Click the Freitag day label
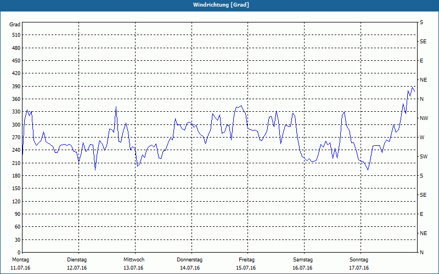This screenshot has width=439, height=274. pyautogui.click(x=246, y=260)
